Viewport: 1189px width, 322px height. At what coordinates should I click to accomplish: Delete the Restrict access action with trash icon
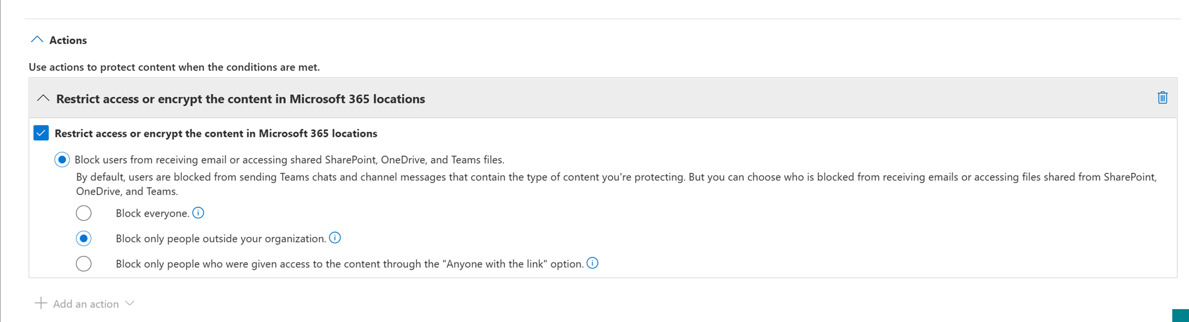pos(1163,98)
